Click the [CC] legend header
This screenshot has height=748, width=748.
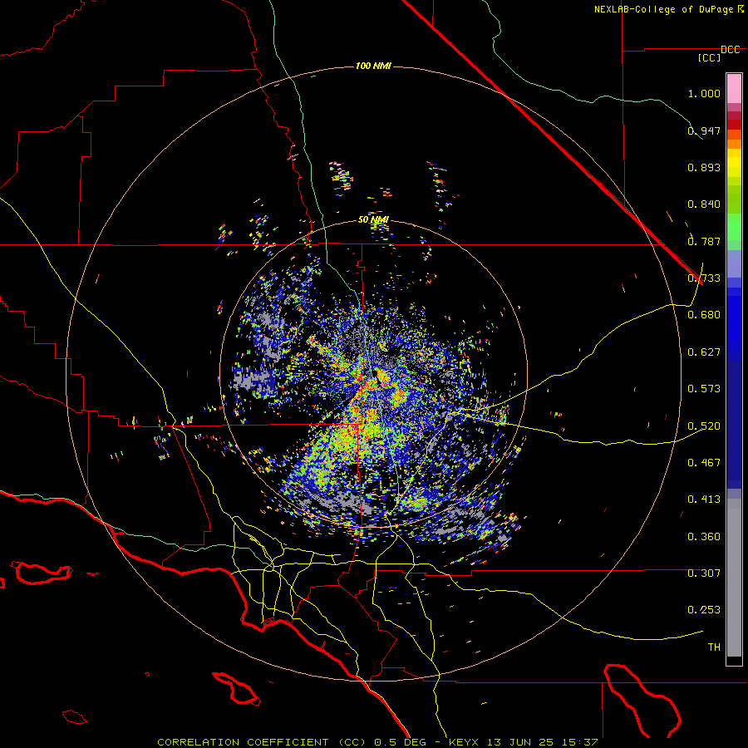[709, 57]
